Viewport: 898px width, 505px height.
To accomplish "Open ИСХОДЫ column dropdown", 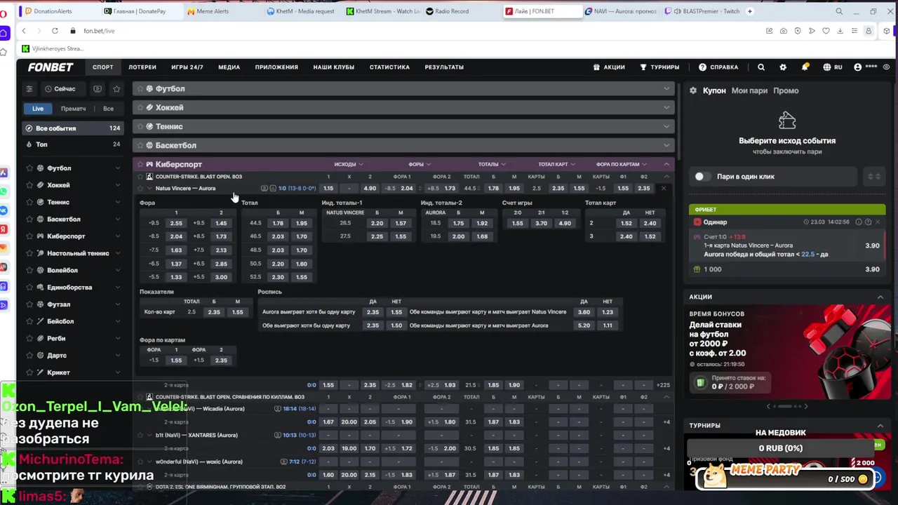I will (x=348, y=164).
